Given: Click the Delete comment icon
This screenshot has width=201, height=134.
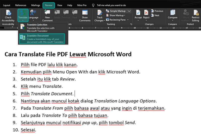Looking at the screenshot, I should pyautogui.click(x=57, y=12).
